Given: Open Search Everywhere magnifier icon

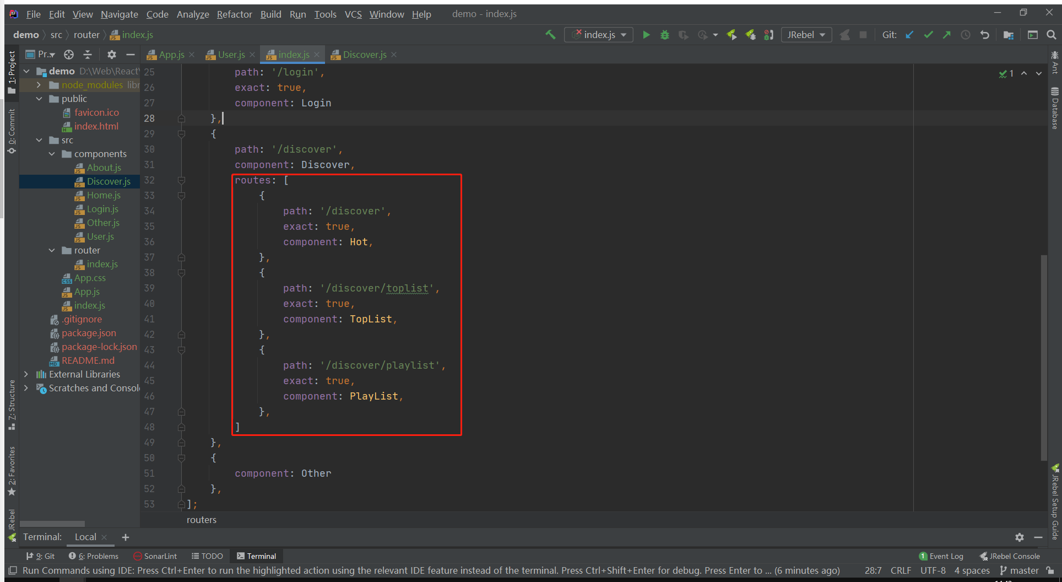Looking at the screenshot, I should pyautogui.click(x=1051, y=35).
